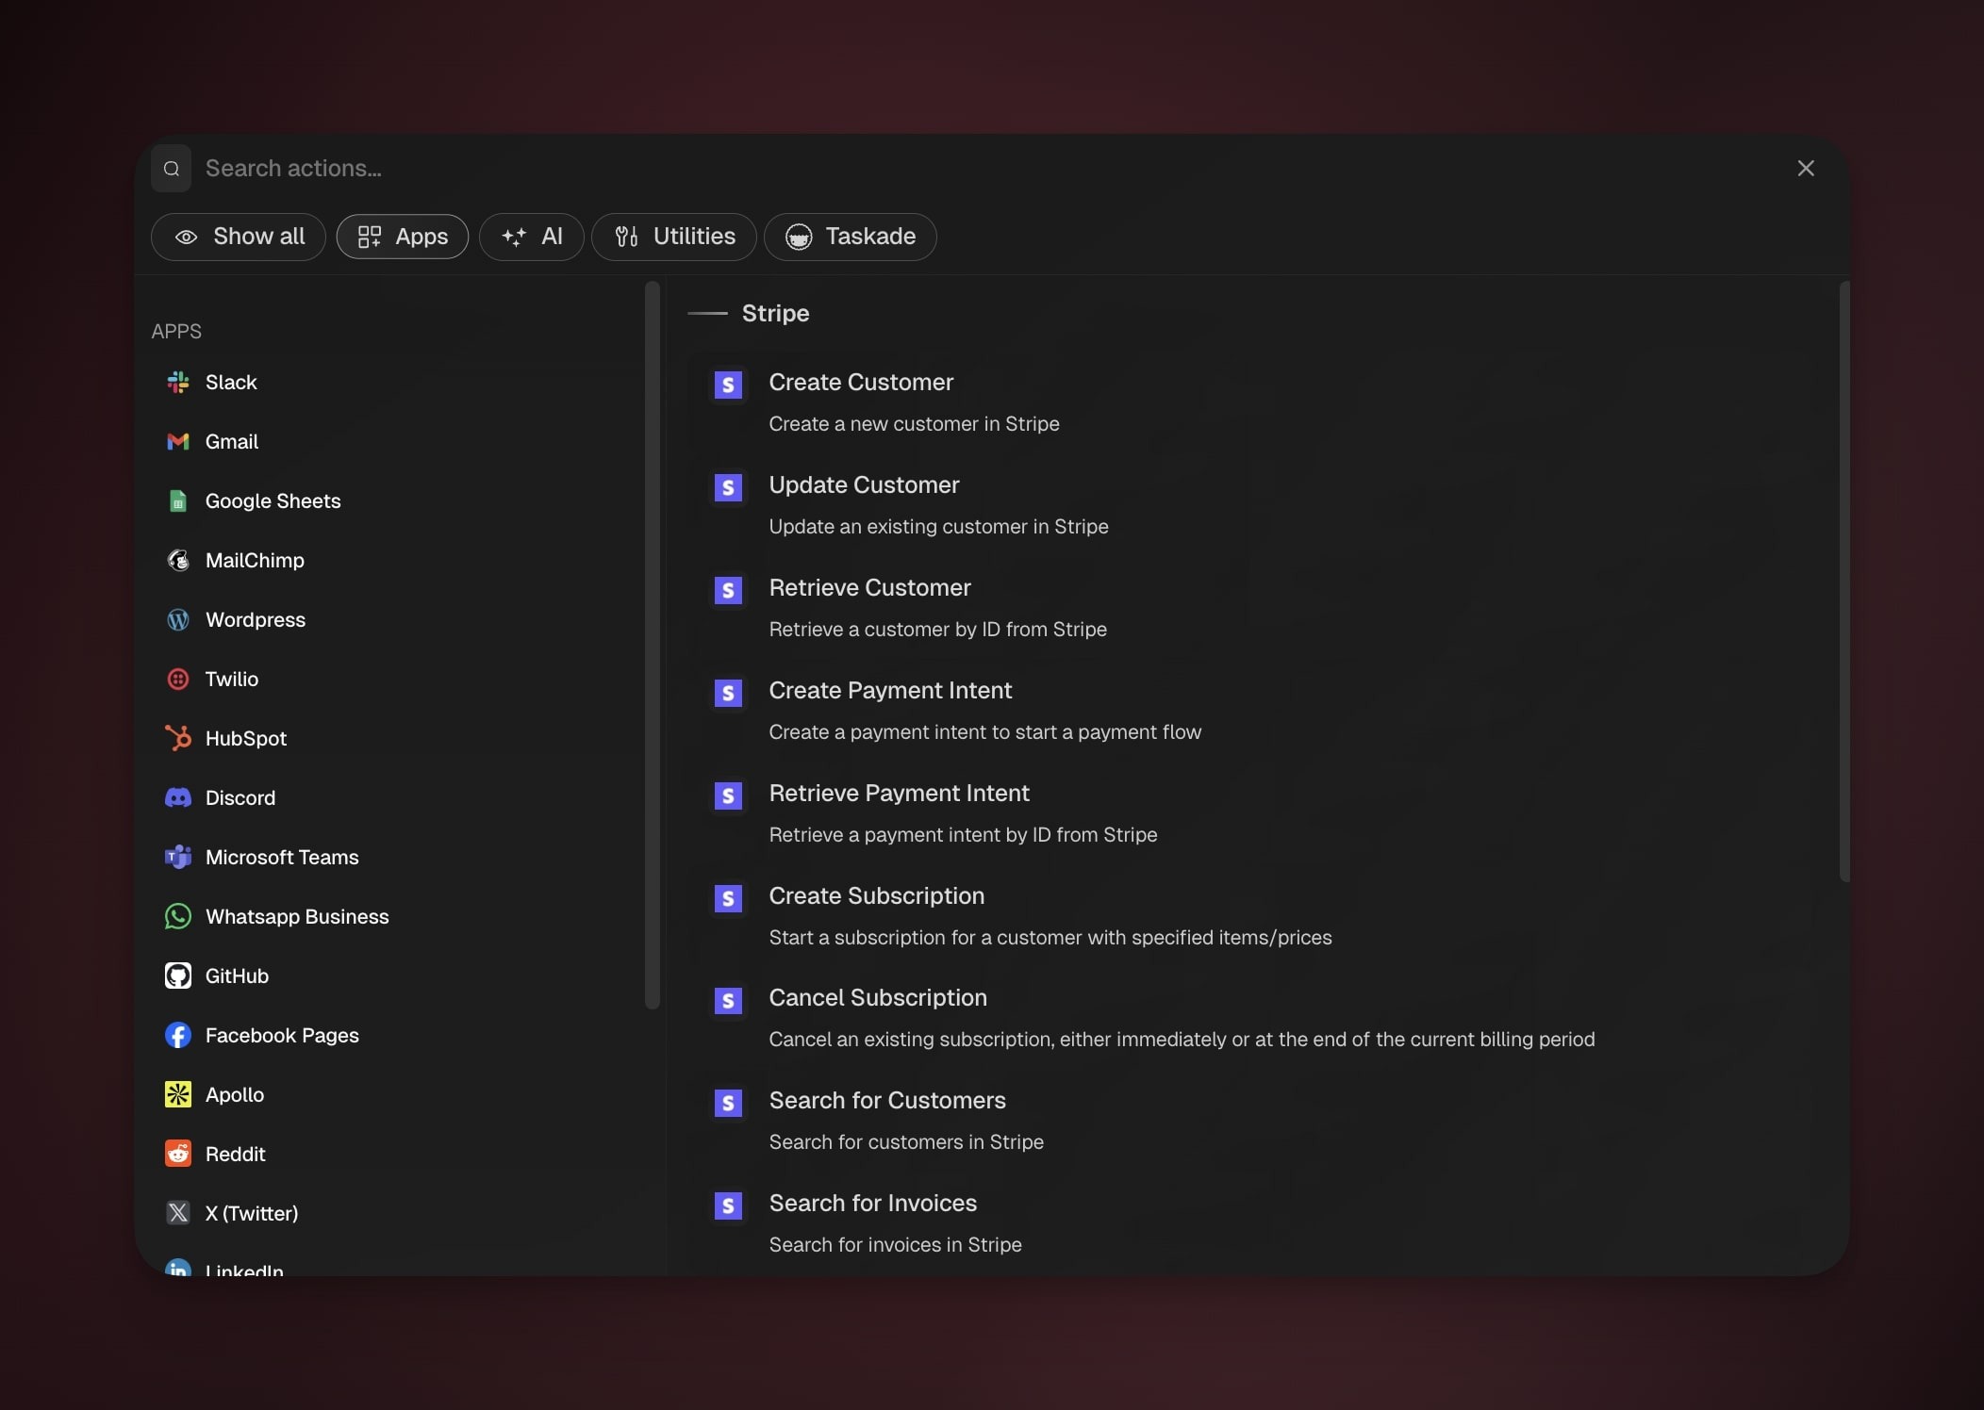The width and height of the screenshot is (1984, 1410).
Task: Select the Cancel Subscription action
Action: pos(877,998)
